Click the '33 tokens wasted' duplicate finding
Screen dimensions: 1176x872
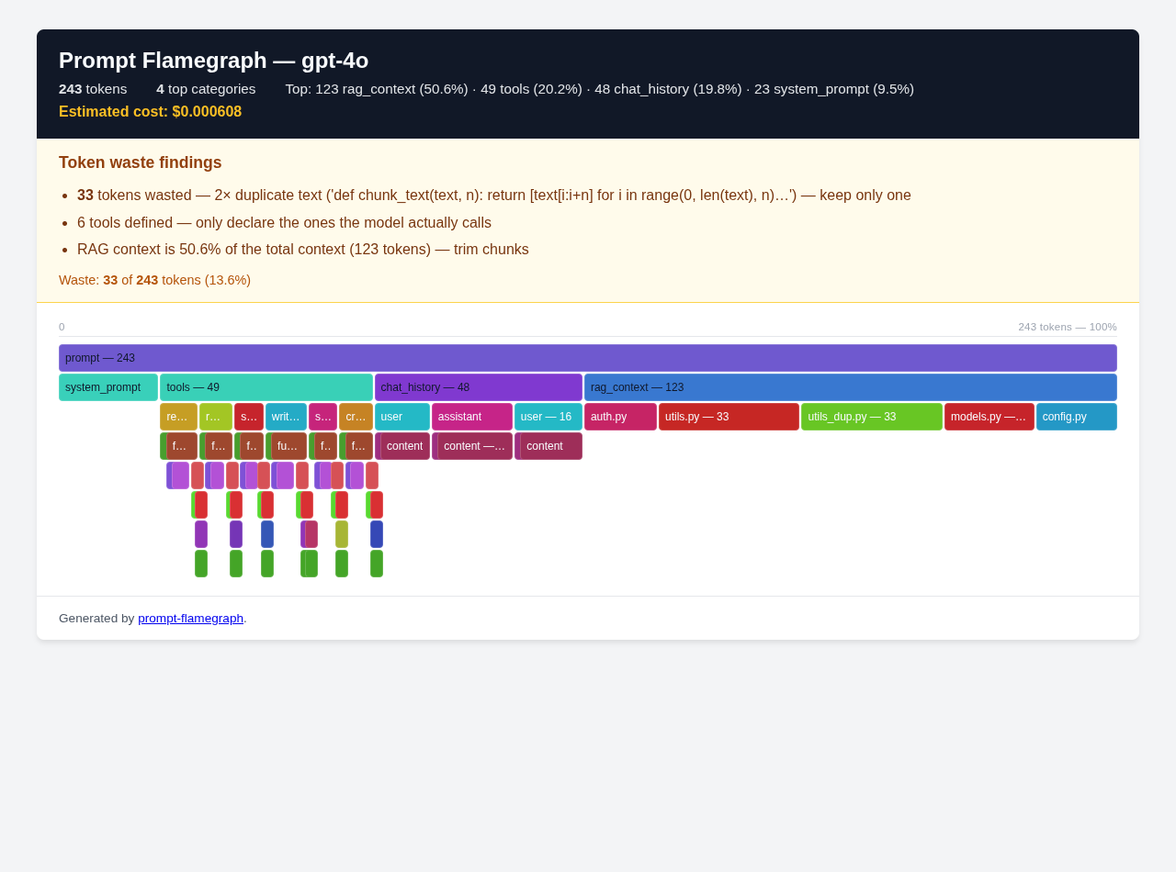tap(494, 195)
